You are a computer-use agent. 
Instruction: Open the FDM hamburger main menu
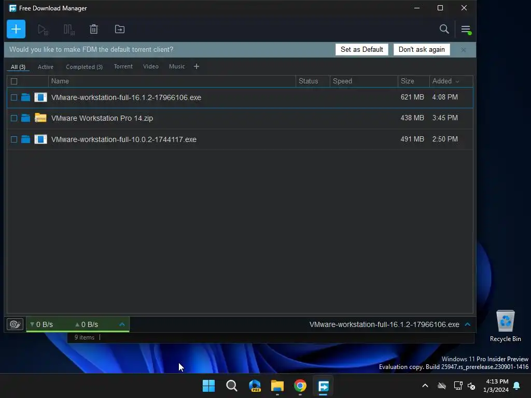[466, 30]
